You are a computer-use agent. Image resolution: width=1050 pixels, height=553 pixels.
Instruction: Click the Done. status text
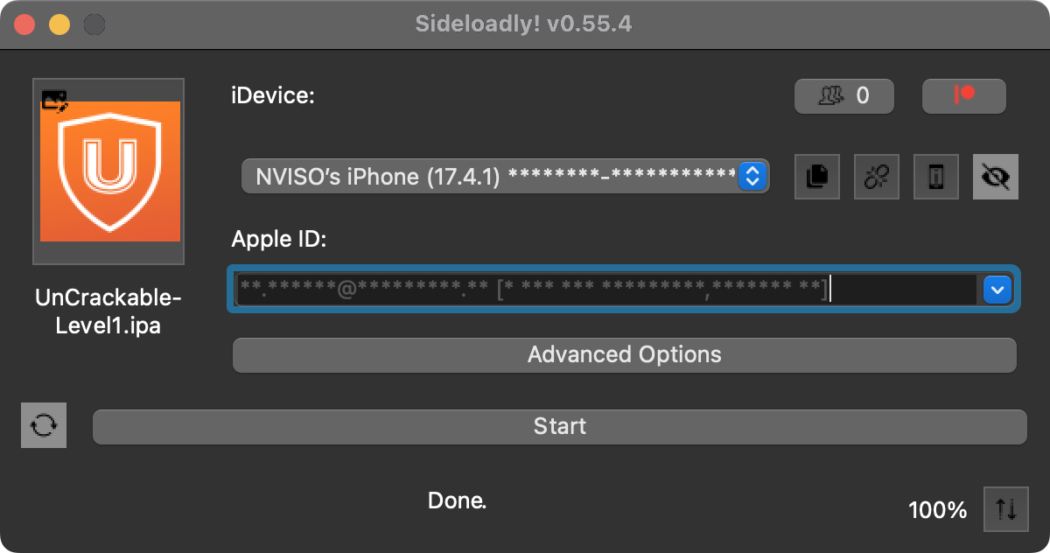click(x=457, y=500)
